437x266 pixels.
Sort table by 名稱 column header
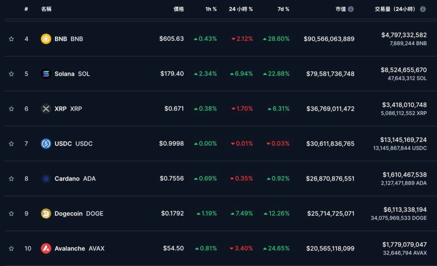[46, 9]
